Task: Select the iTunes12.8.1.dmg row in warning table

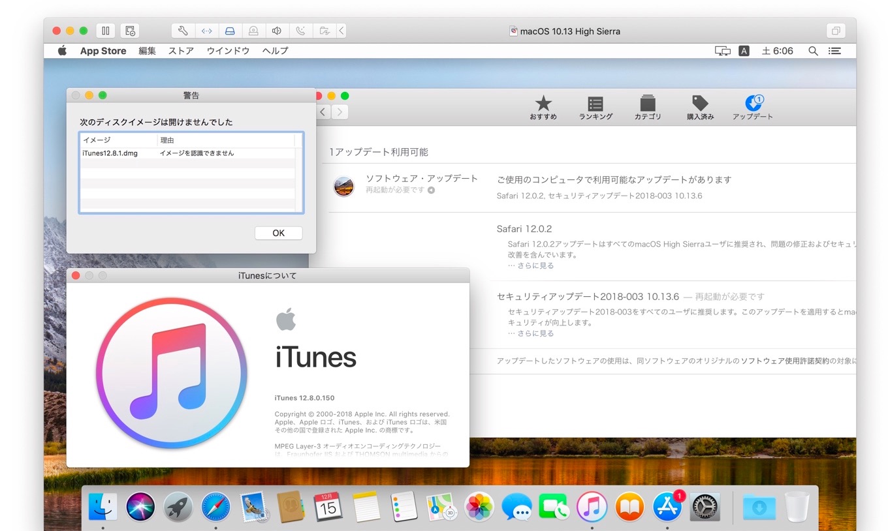Action: click(187, 153)
